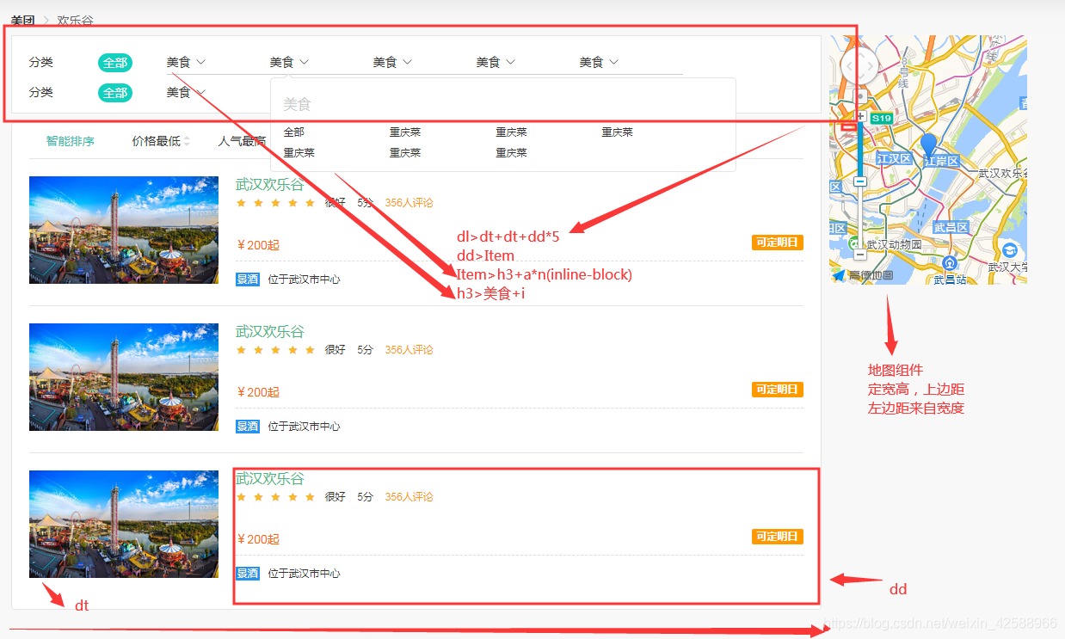The height and width of the screenshot is (639, 1065).
Task: Open the third 武汉欢乐谷 listing title
Action: coord(270,479)
